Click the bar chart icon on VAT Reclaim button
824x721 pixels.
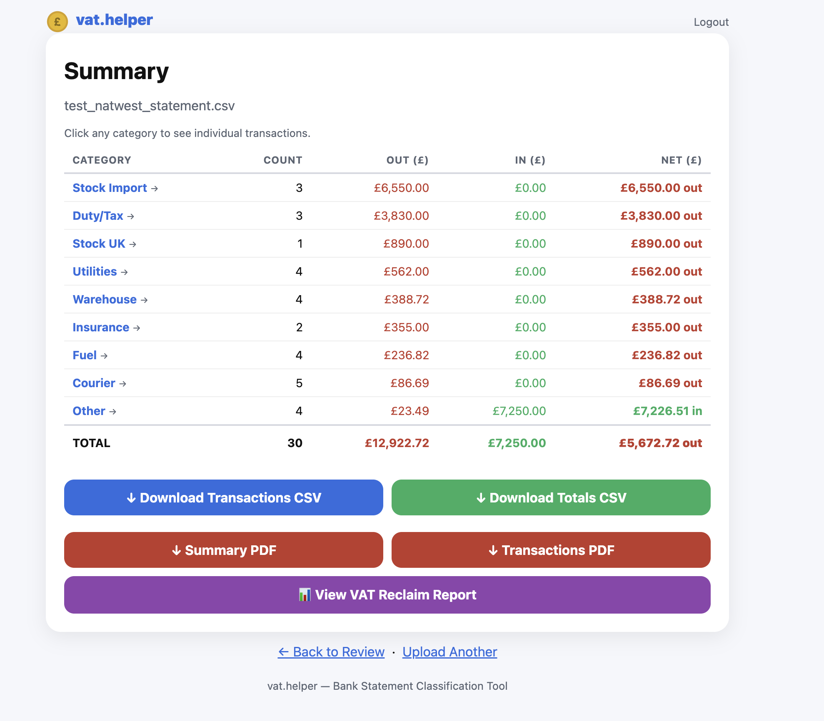pos(305,594)
